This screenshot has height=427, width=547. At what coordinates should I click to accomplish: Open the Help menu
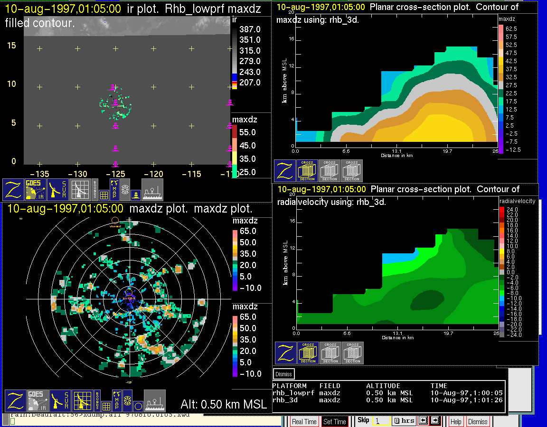point(456,421)
